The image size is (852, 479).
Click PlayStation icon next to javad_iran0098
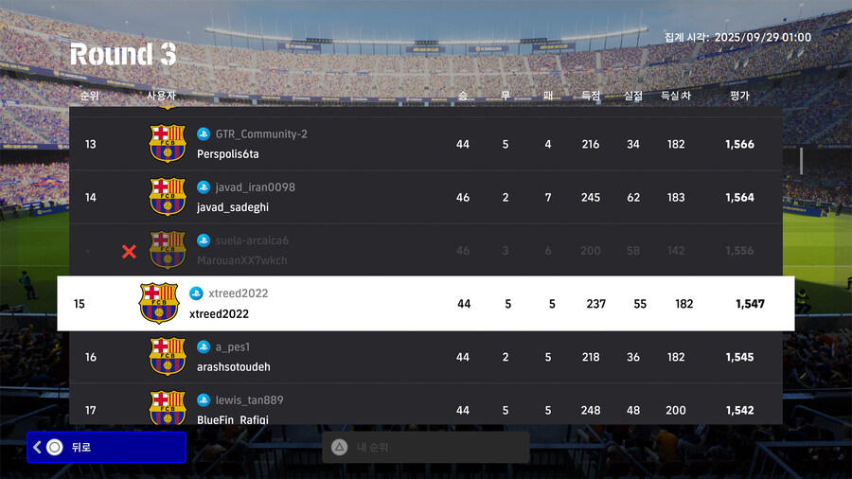204,187
